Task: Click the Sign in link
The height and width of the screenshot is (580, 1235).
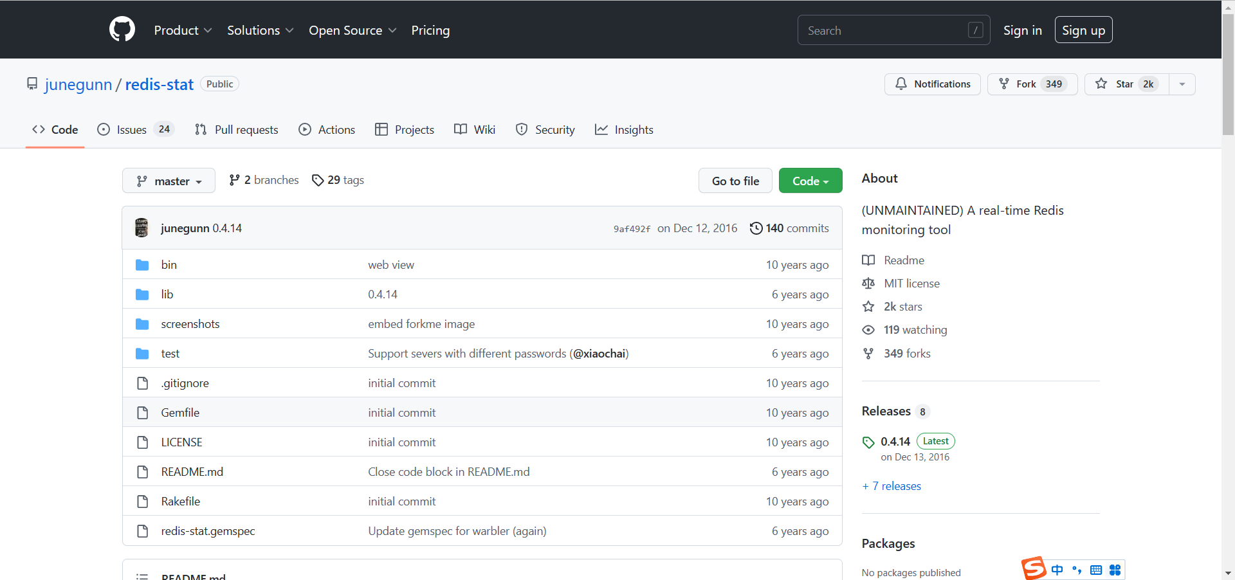Action: [1022, 30]
